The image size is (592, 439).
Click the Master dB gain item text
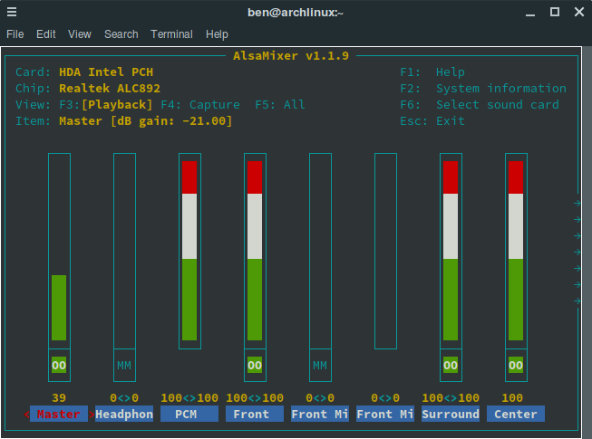[x=146, y=121]
